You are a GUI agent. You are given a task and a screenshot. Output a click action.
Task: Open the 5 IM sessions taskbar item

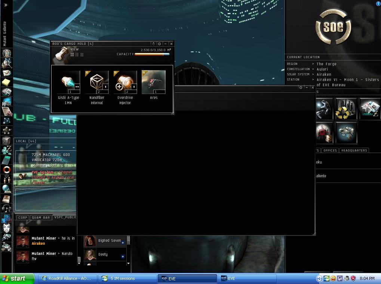click(127, 278)
